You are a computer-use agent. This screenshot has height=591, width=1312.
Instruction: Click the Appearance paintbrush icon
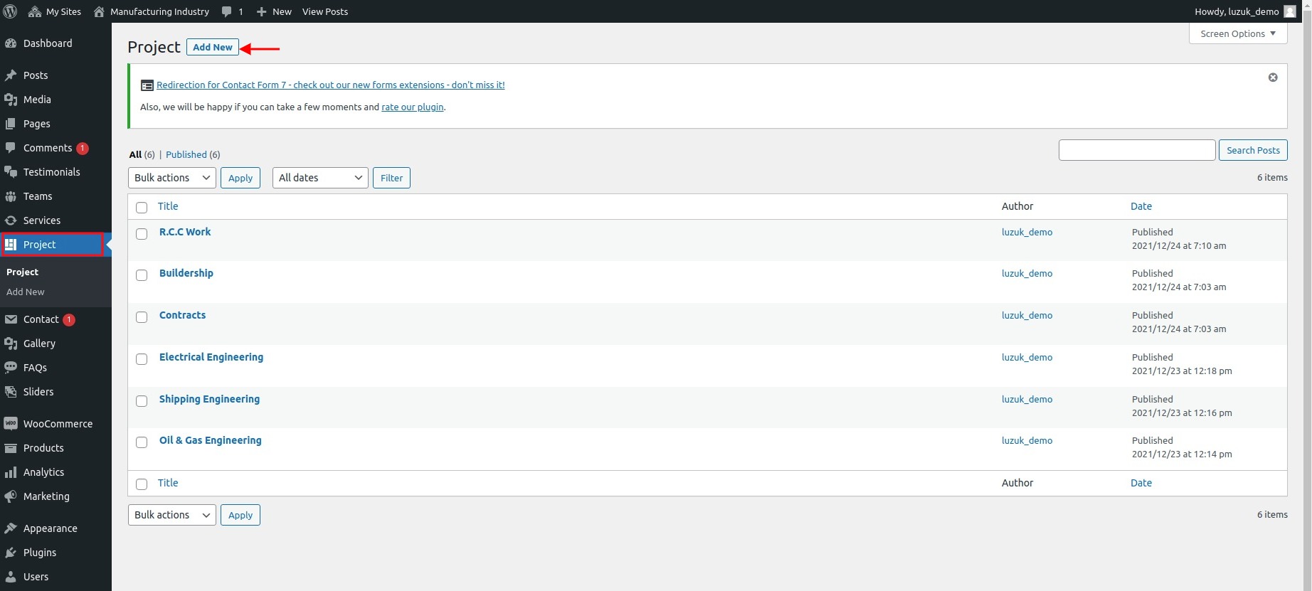(11, 528)
